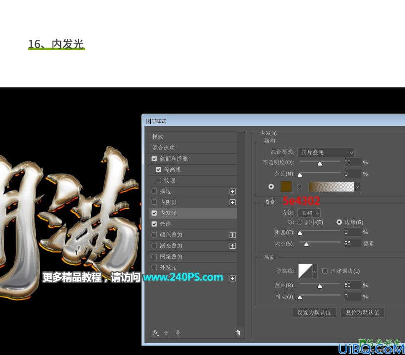This screenshot has height=355, width=405.
Task: Enable 渐变叠加 checkbox
Action: pos(154,245)
